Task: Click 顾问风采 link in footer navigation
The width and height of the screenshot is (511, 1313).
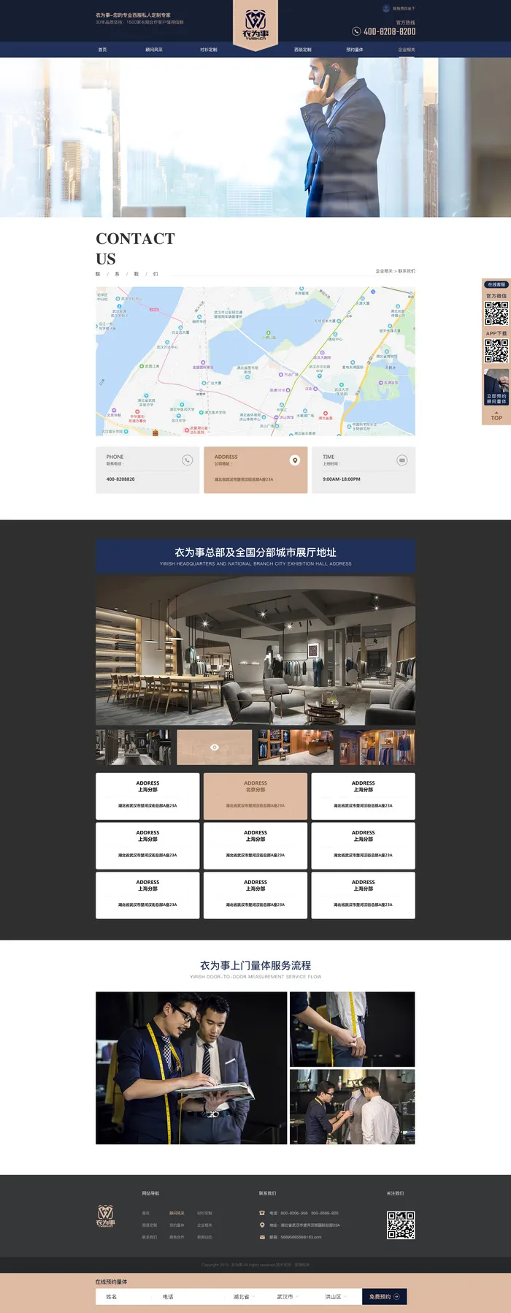Action: pyautogui.click(x=177, y=1213)
